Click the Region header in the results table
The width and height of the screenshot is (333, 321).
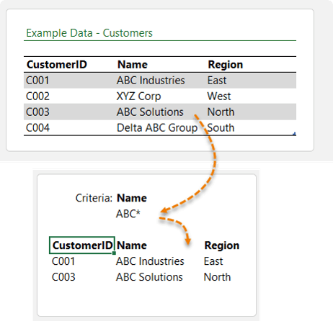[222, 245]
